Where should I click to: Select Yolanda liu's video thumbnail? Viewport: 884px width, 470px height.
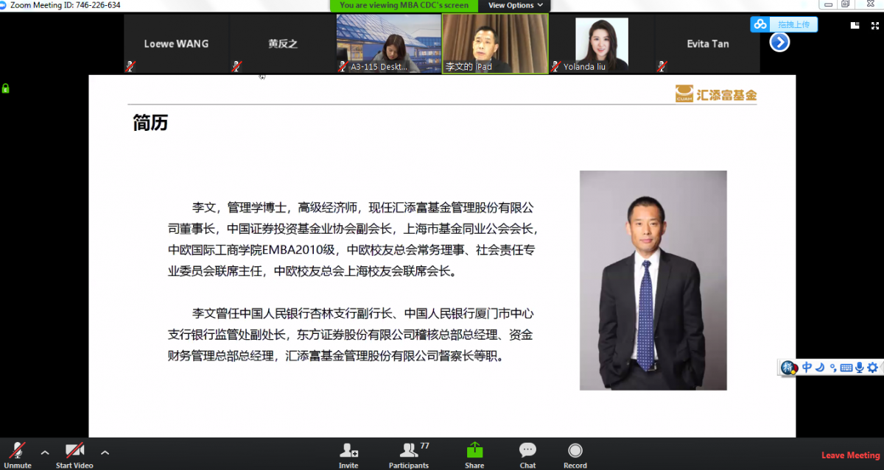click(x=601, y=43)
